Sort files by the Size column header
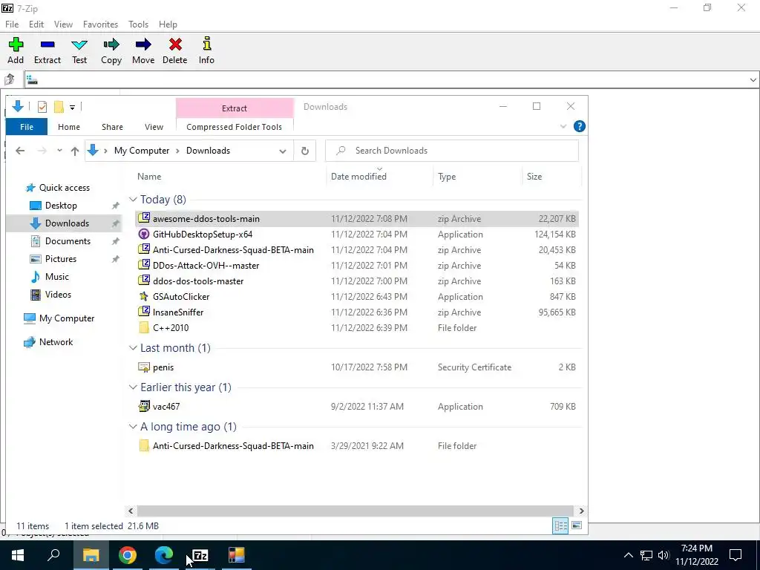Viewport: 760px width, 570px height. click(x=534, y=177)
